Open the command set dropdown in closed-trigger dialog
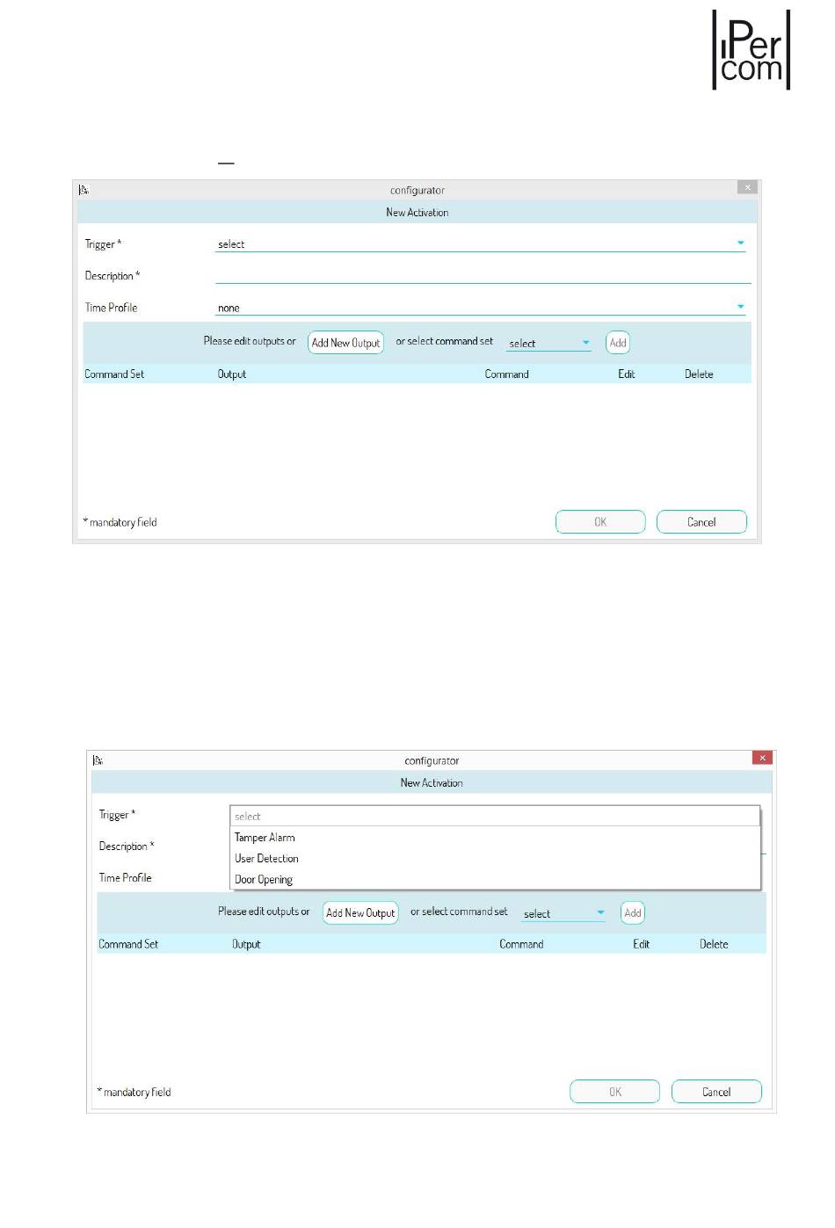835x1228 pixels. click(548, 344)
